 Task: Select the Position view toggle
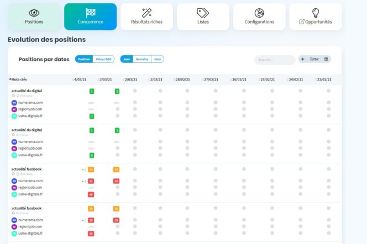point(84,59)
